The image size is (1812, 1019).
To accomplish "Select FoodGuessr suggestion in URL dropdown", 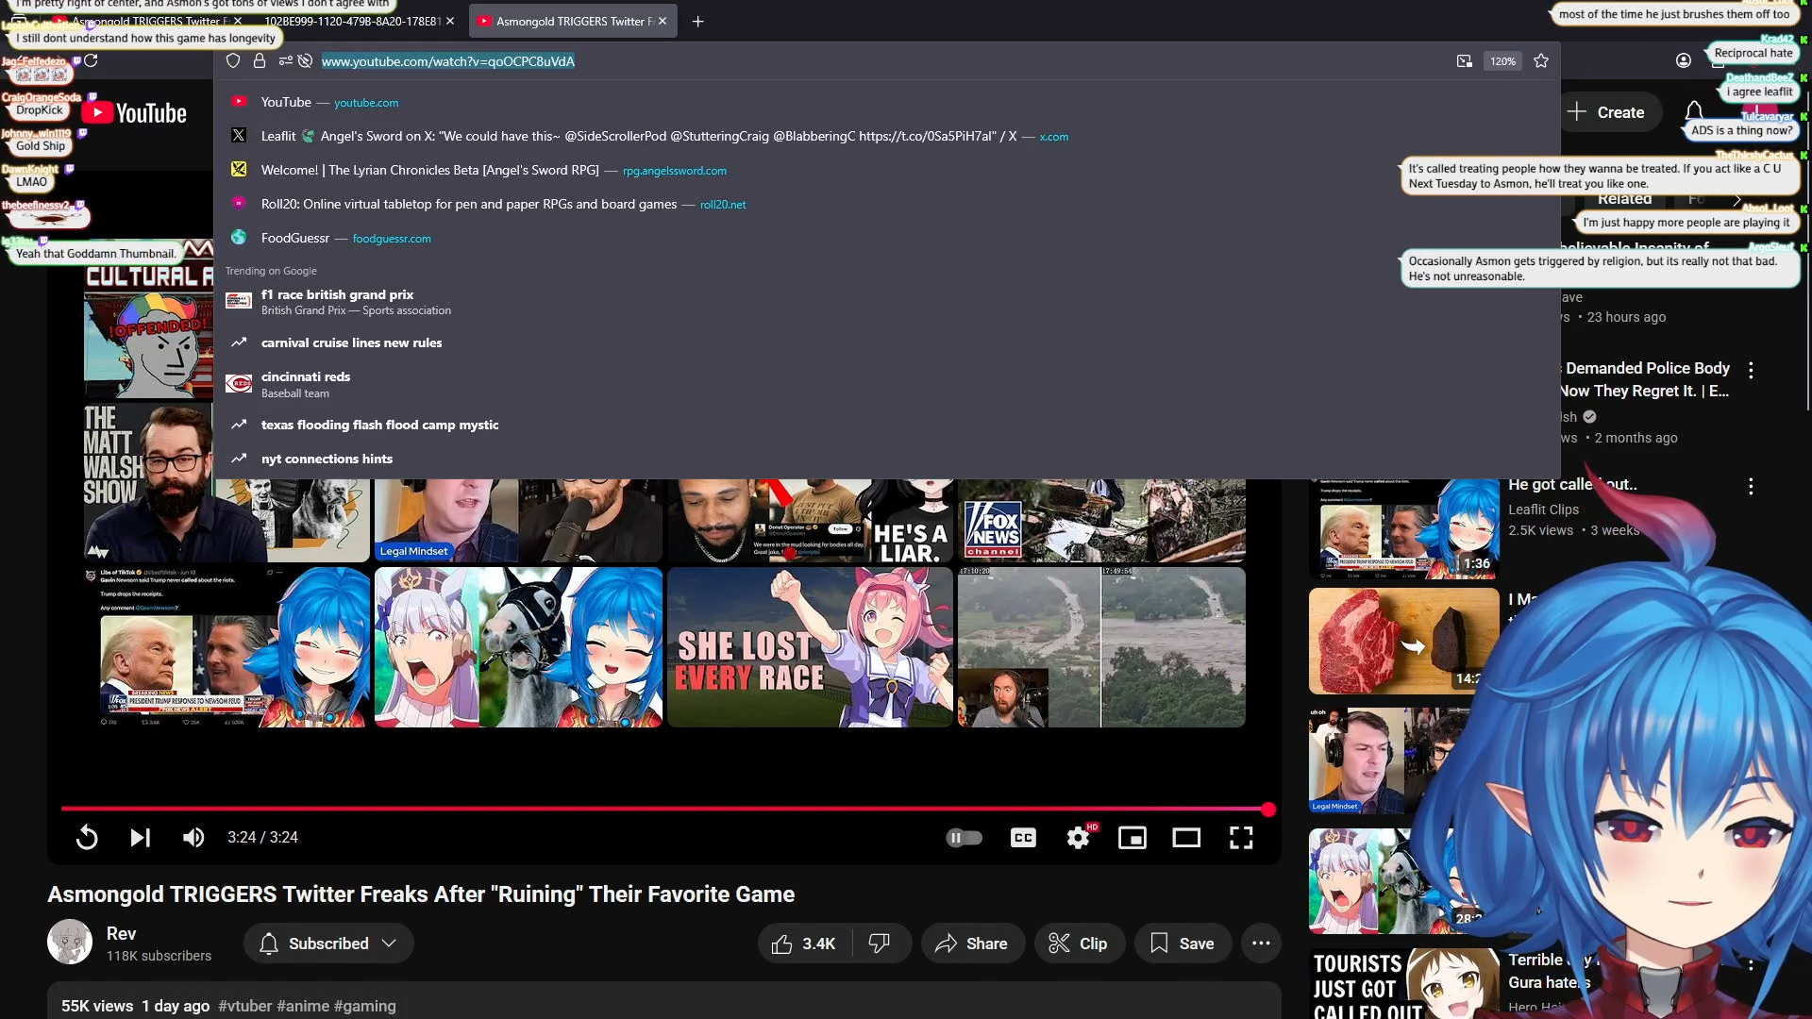I will pyautogui.click(x=295, y=239).
